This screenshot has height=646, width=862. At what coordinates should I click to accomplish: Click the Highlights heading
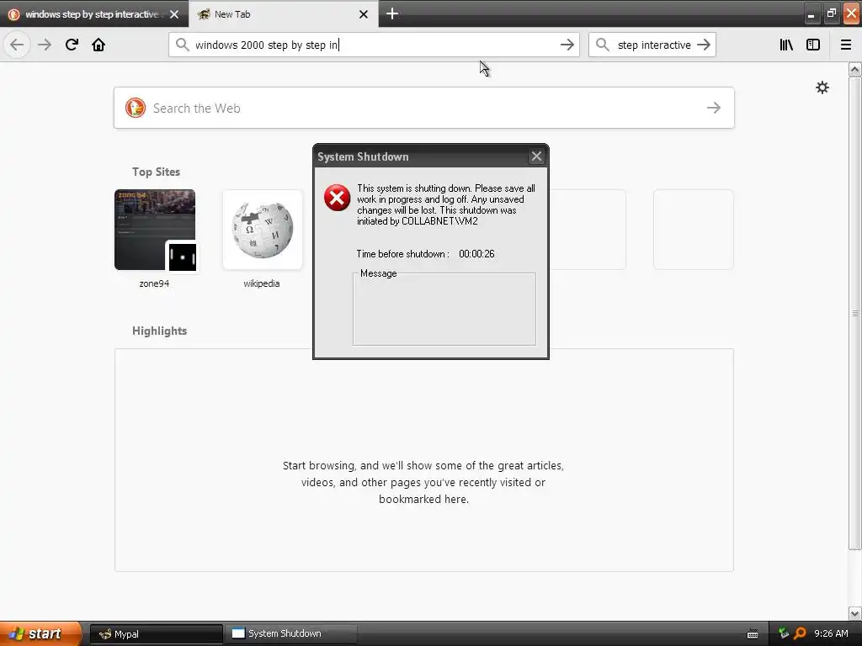click(x=159, y=331)
